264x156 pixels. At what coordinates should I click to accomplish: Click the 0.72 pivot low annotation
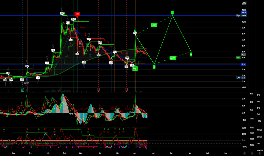pyautogui.click(x=22, y=79)
